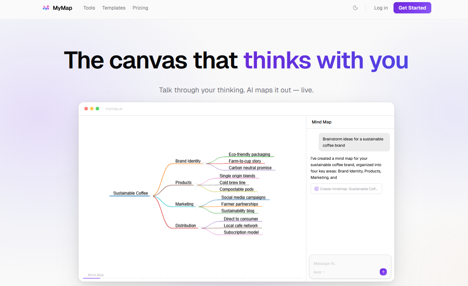Screen dimensions: 468x286
Task: Send the message with the purple arrow button
Action: point(383,272)
